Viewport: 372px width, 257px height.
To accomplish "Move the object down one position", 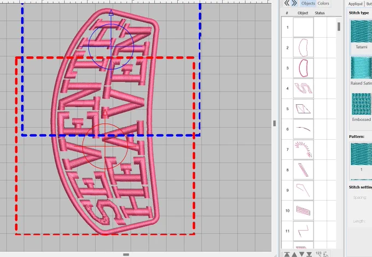I will (x=302, y=254).
